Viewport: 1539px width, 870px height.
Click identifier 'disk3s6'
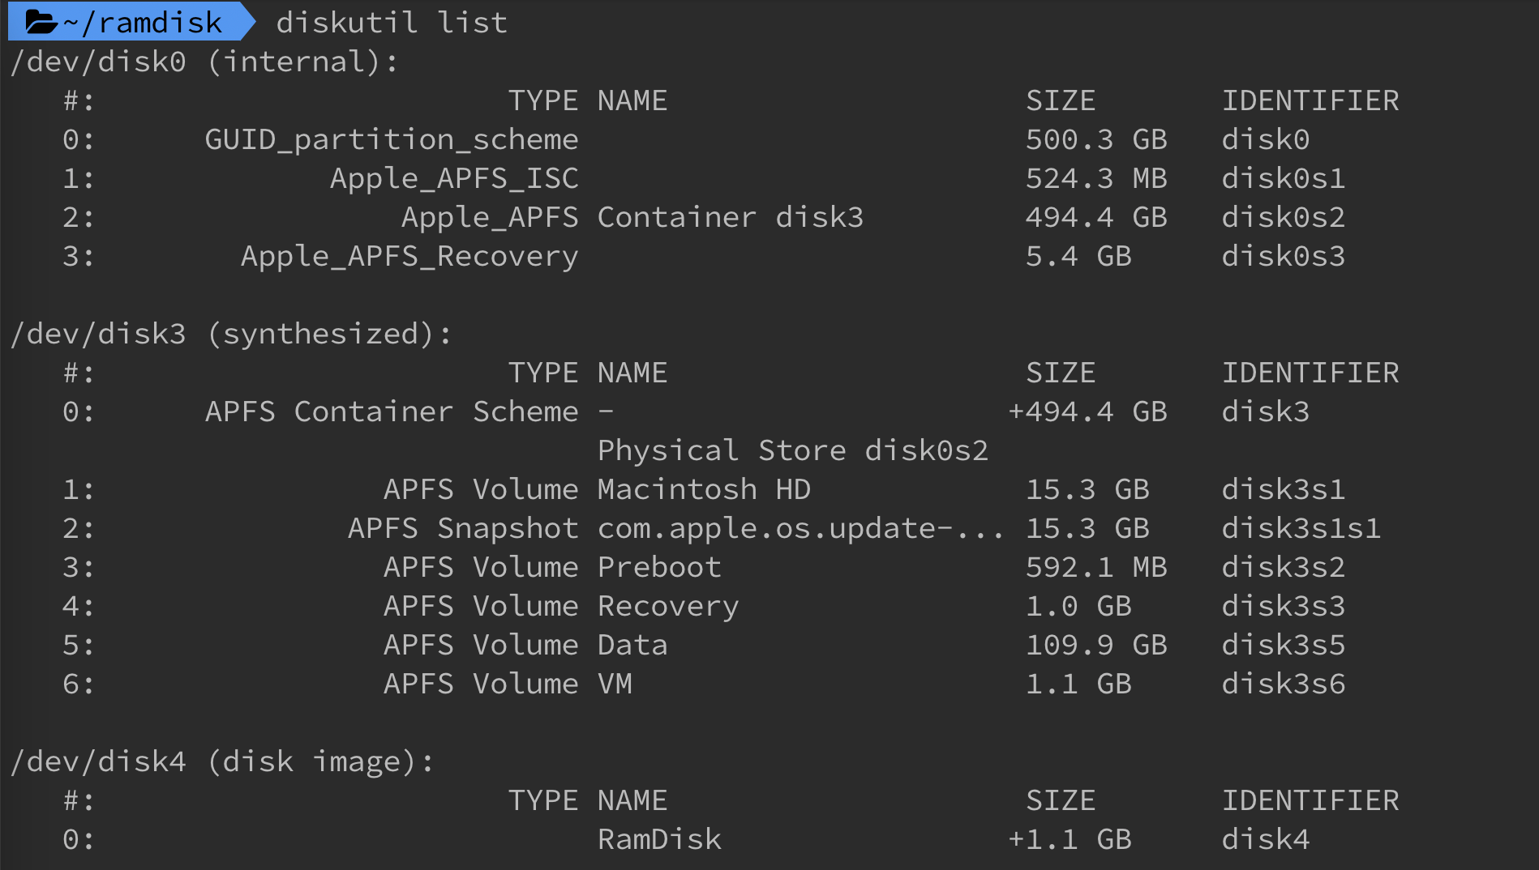tap(1284, 684)
